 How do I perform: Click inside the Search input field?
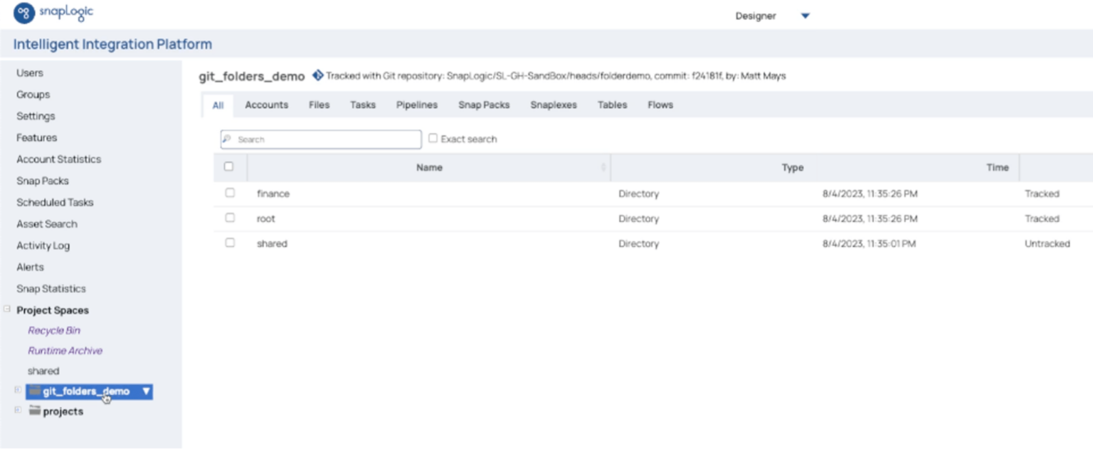[x=320, y=139]
